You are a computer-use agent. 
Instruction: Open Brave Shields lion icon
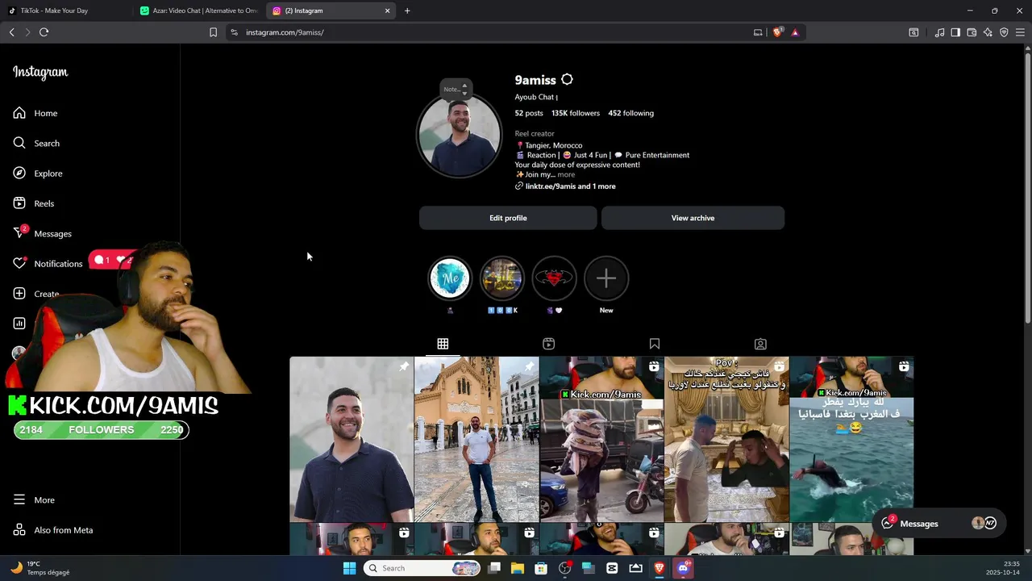[x=777, y=32]
